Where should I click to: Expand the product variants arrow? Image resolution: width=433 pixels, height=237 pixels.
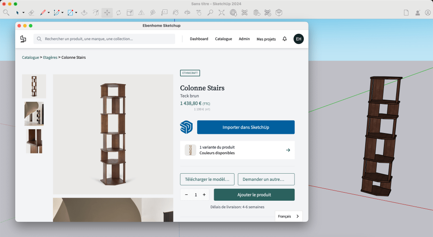(x=288, y=150)
